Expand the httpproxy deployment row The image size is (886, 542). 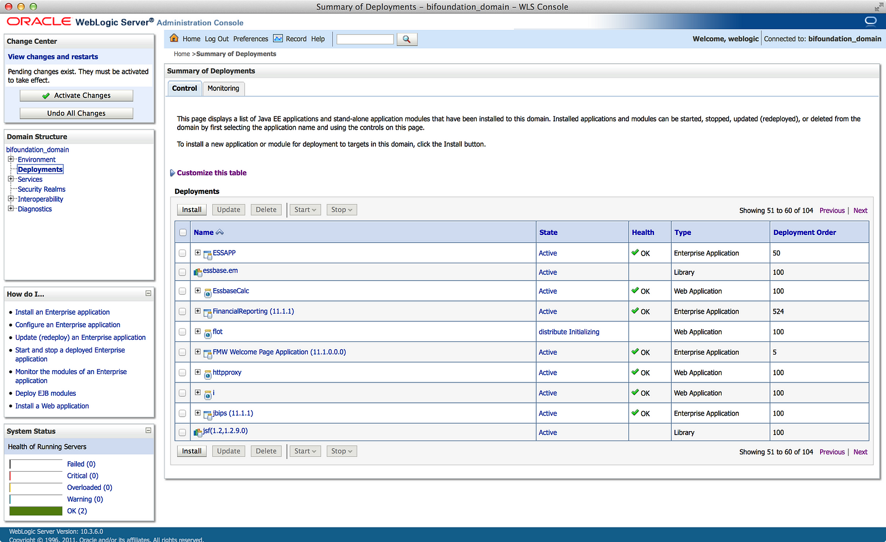pyautogui.click(x=198, y=372)
